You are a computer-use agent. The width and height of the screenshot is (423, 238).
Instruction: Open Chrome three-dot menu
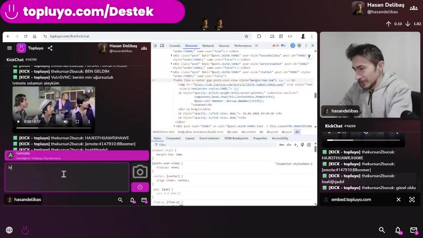(x=311, y=36)
